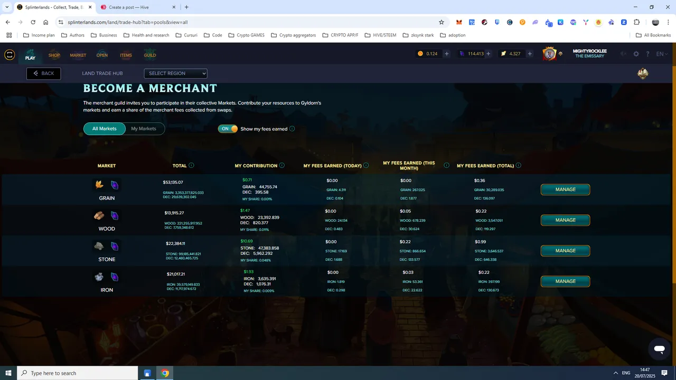
Task: Show info beside Show my fees earned
Action: pyautogui.click(x=292, y=129)
